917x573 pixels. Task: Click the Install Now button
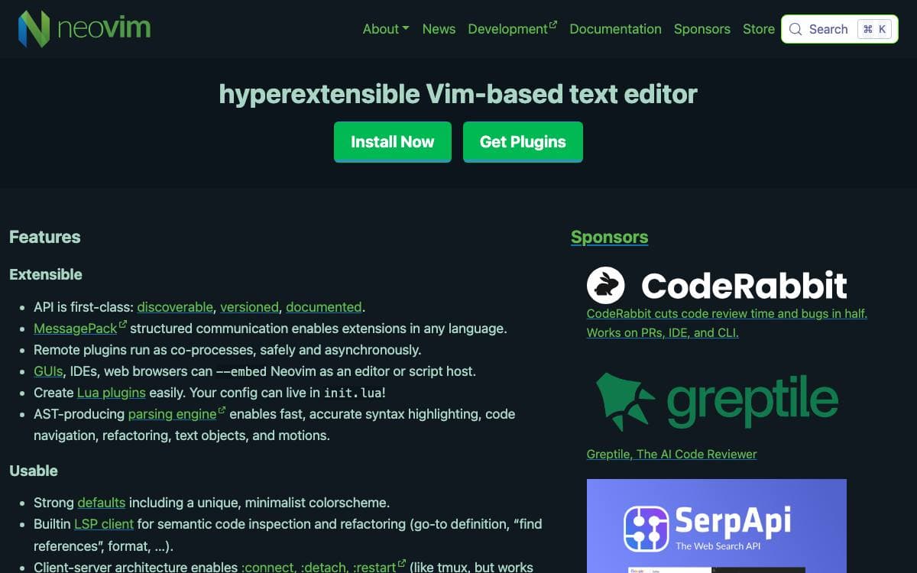[393, 142]
